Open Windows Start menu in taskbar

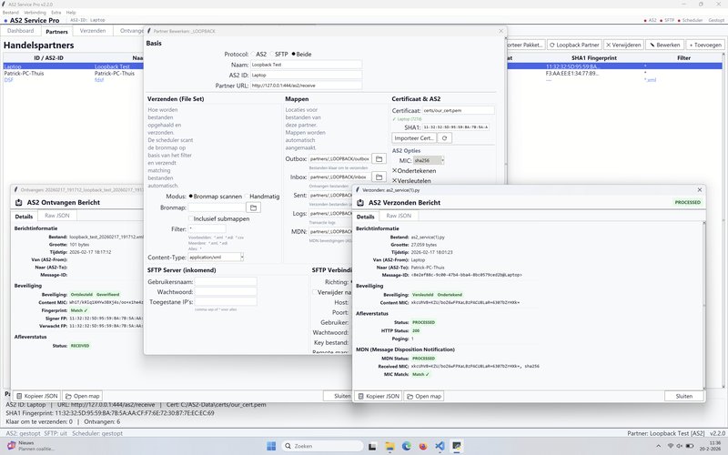click(270, 446)
